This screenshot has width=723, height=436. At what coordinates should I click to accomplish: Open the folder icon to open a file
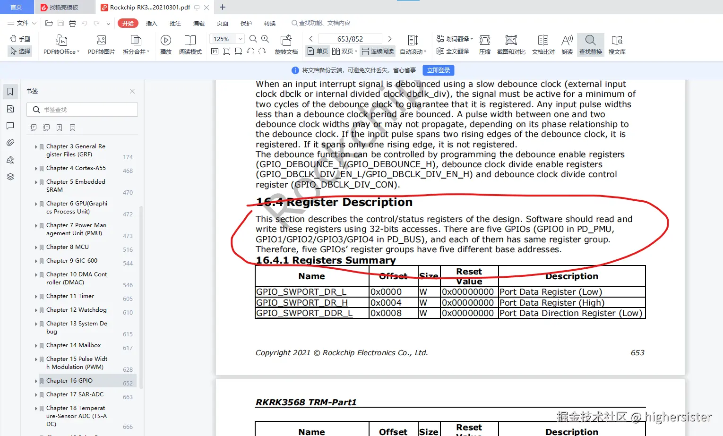49,23
